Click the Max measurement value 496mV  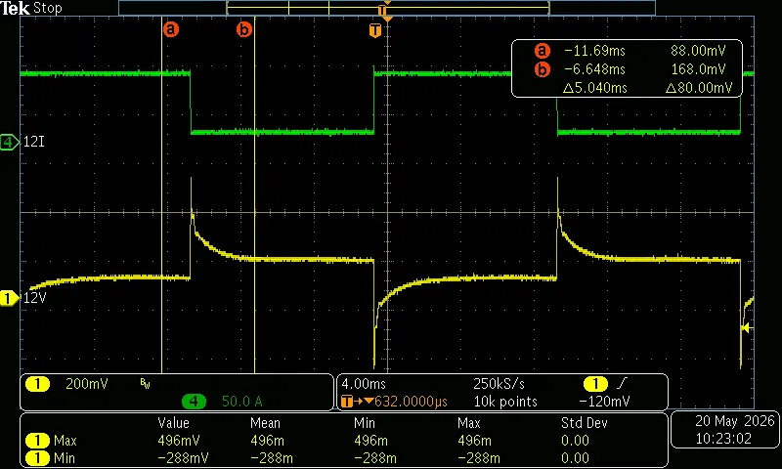[x=179, y=441]
